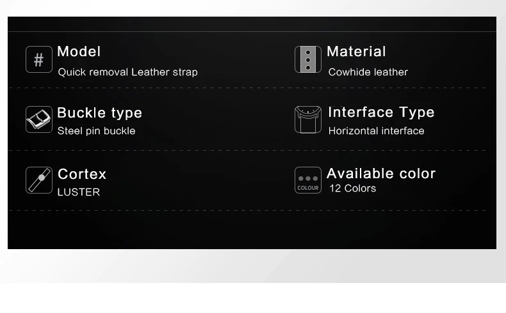Click the Interface Type heading

(x=382, y=112)
